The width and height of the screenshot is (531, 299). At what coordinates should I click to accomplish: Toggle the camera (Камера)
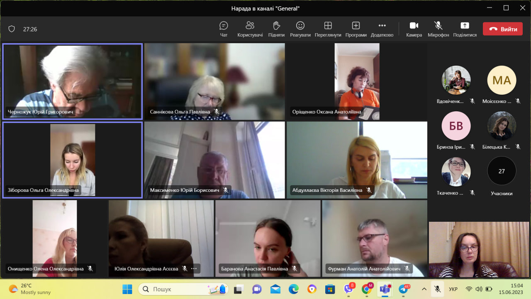[x=414, y=29]
